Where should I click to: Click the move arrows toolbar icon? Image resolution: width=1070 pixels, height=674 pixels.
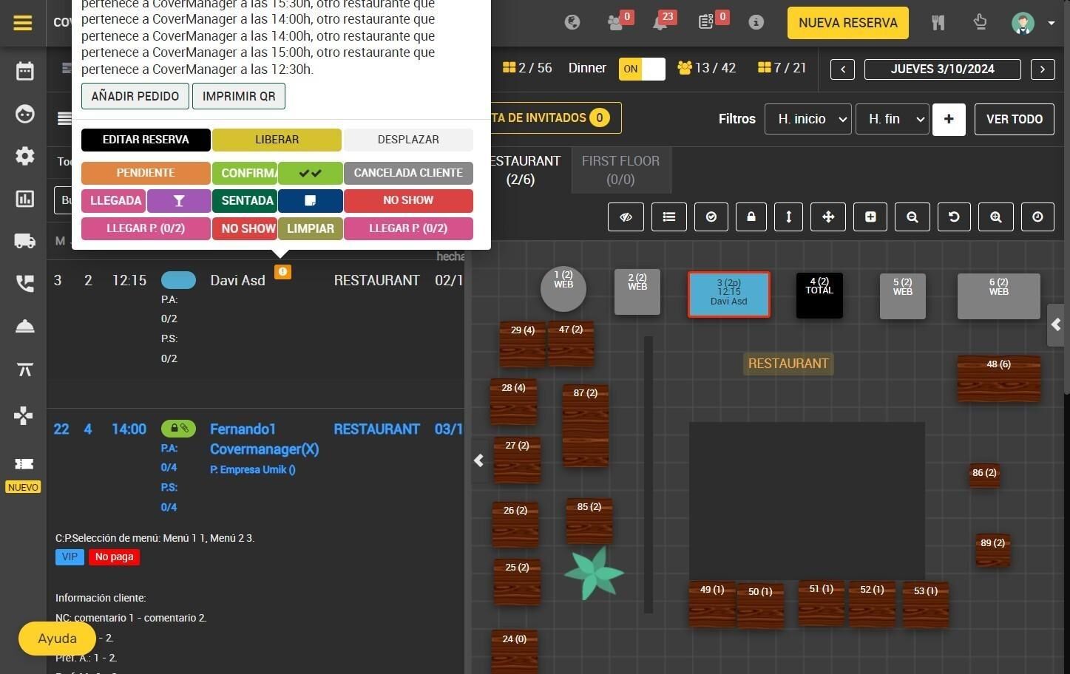pos(828,217)
